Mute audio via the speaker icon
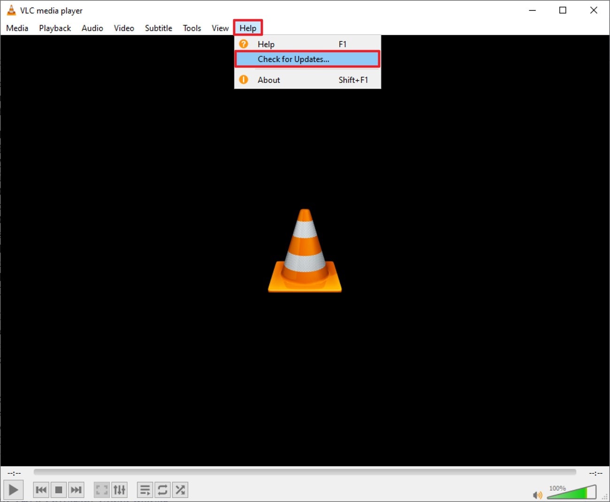 538,495
